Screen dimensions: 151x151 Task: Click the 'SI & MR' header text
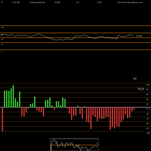pos(16,2)
